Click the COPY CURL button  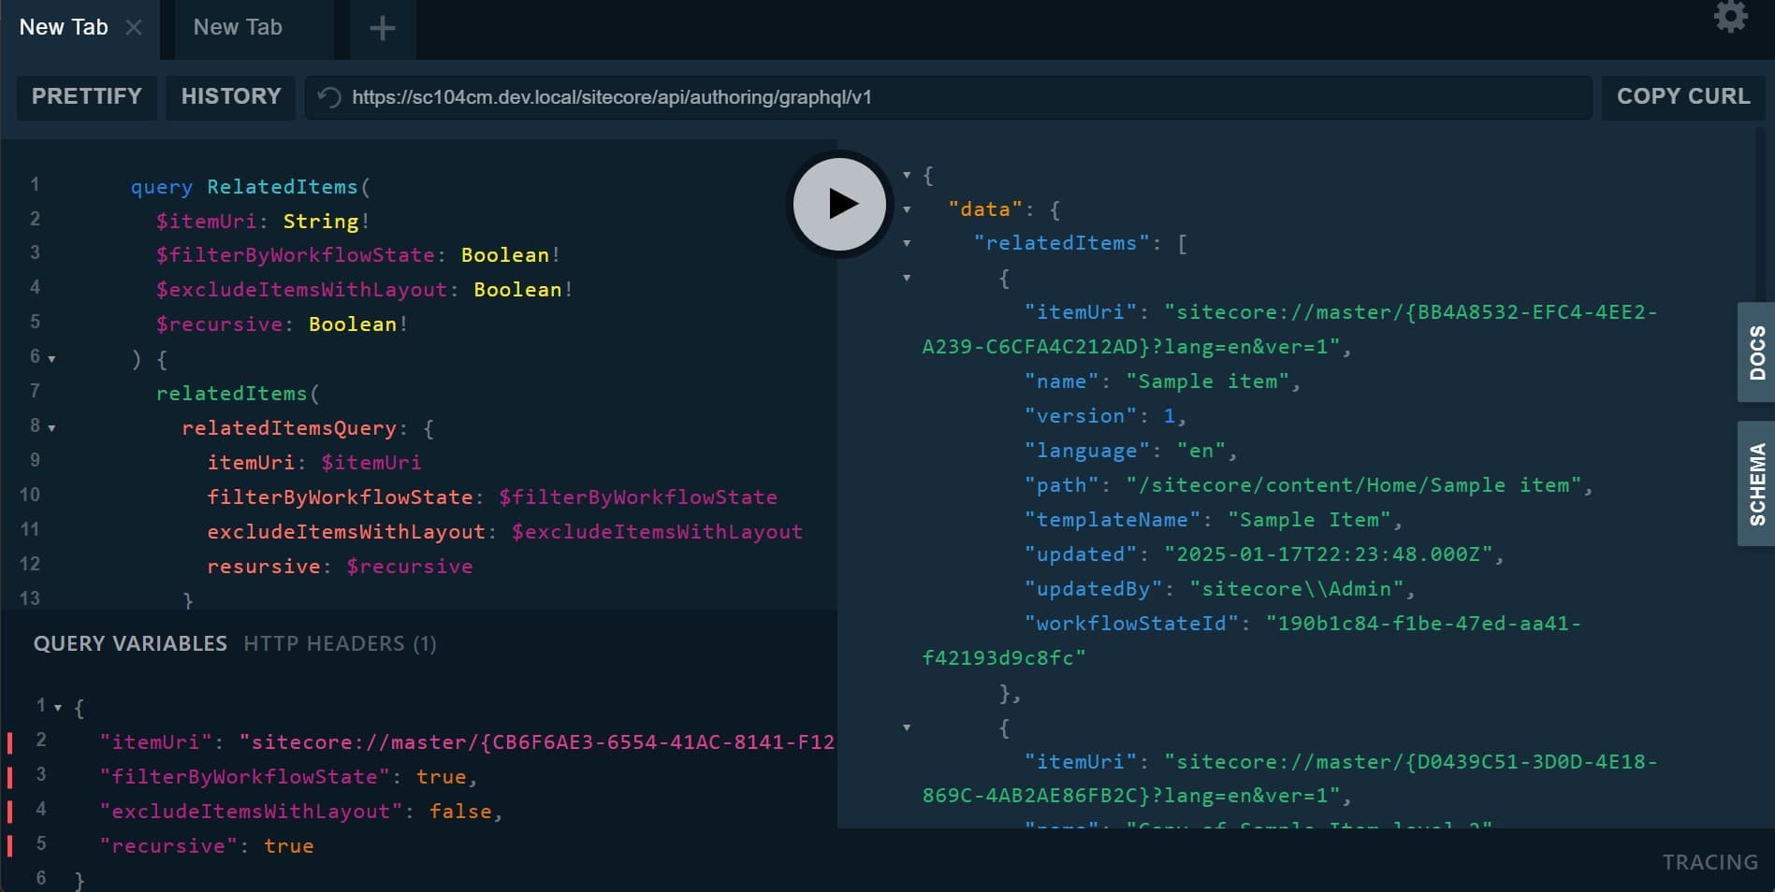pos(1682,96)
